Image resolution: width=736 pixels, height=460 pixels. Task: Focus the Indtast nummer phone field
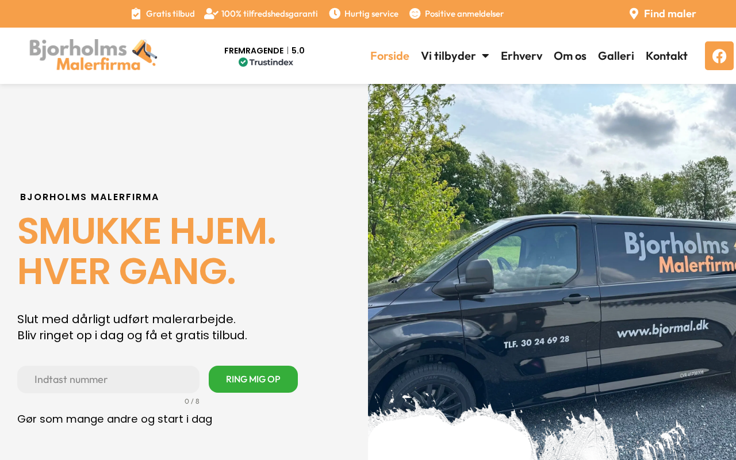108,379
